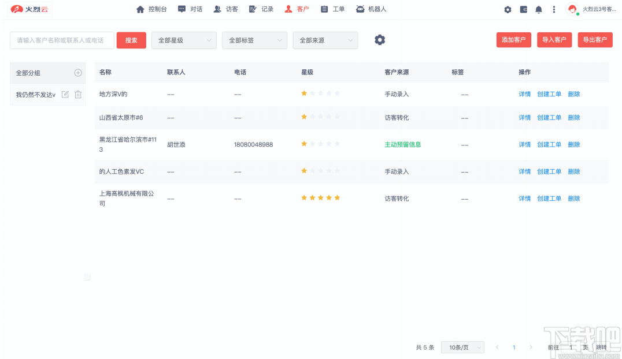The height and width of the screenshot is (359, 622).
Task: Open the 10条/页 page size dropdown
Action: coord(462,347)
